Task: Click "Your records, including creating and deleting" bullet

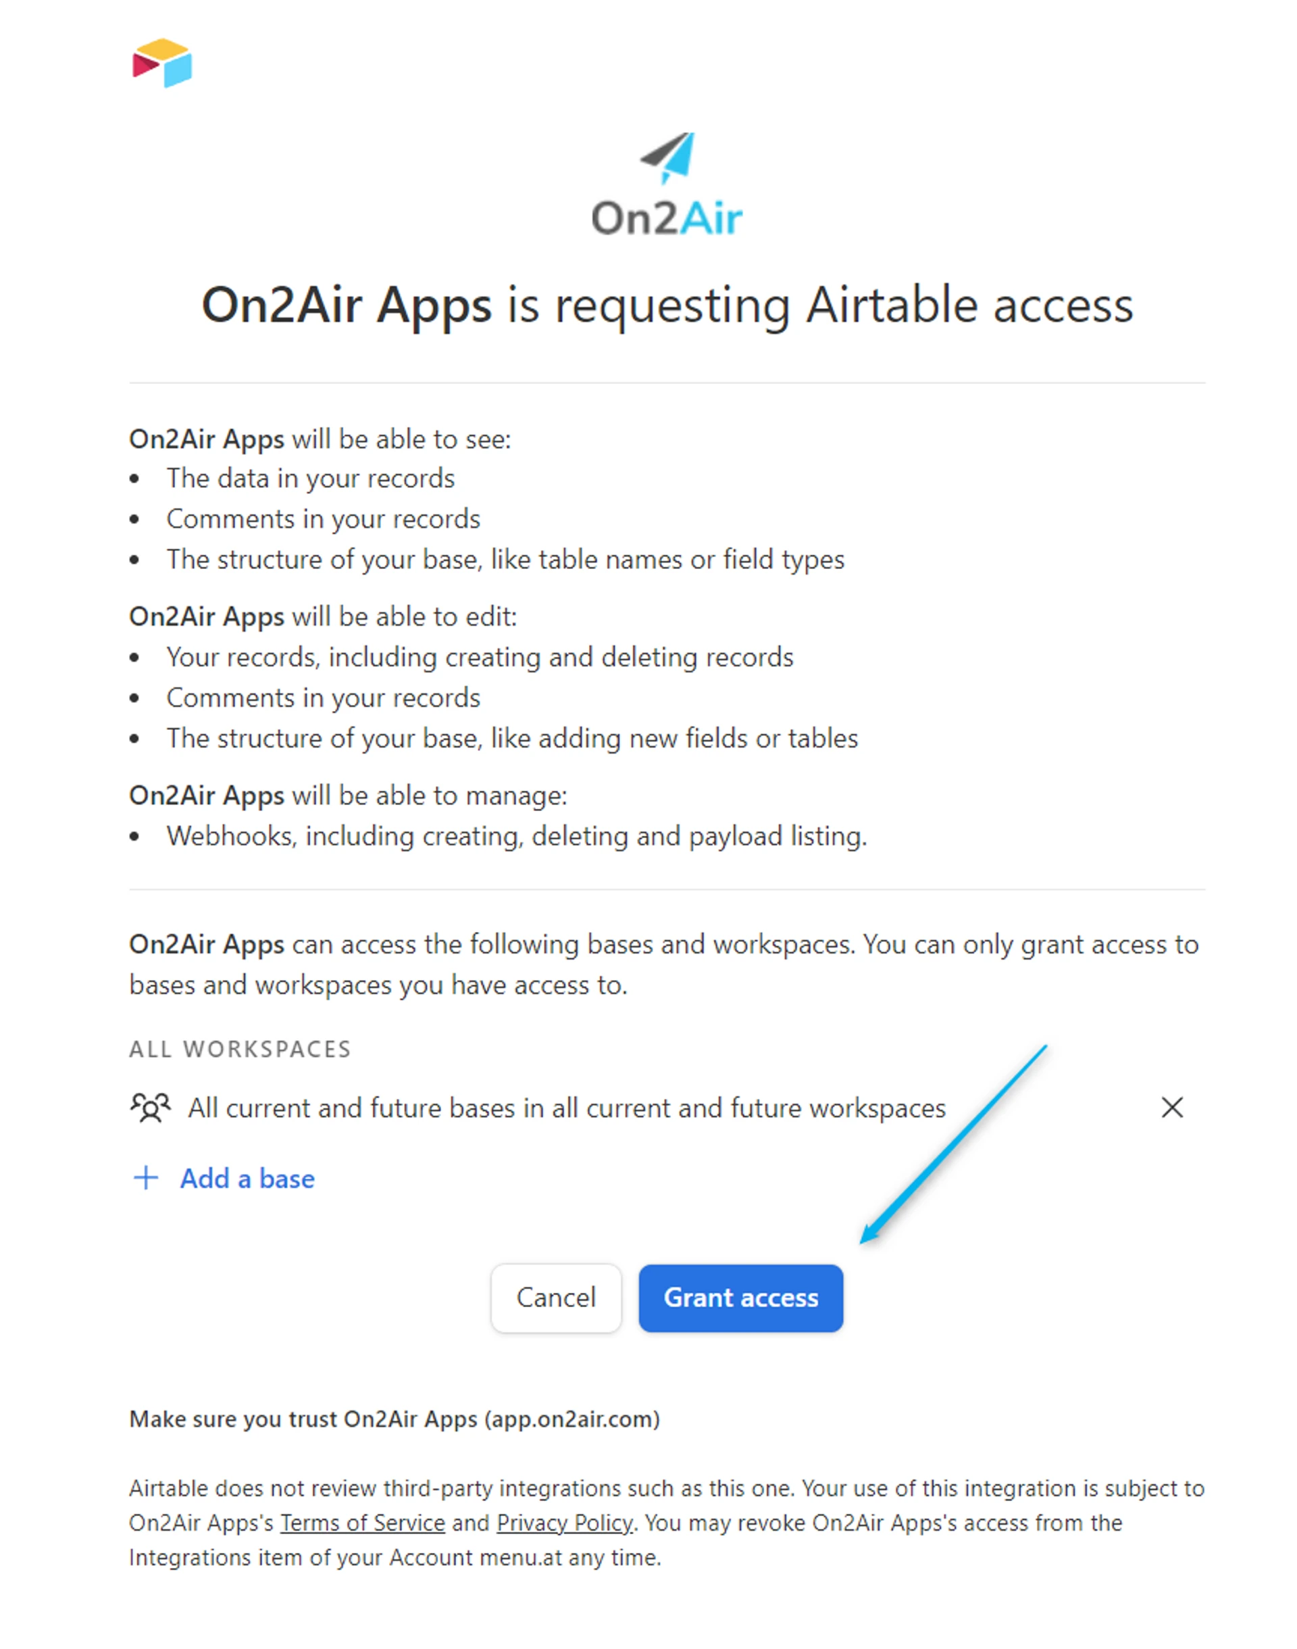Action: 479,657
